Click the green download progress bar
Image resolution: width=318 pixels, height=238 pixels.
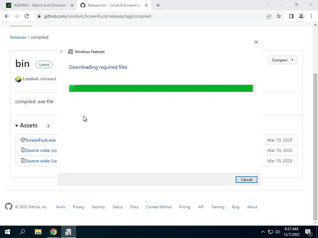coord(162,88)
